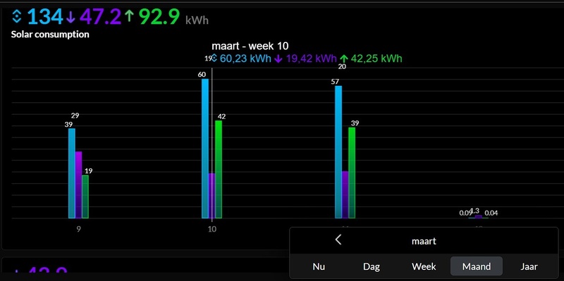Click the blue bar labeled 60 in week 10
The image size is (564, 281).
[205, 149]
